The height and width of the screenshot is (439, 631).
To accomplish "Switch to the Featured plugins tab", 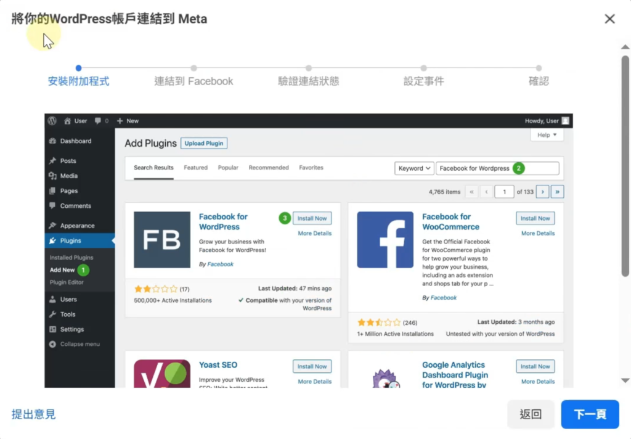I will click(x=195, y=168).
